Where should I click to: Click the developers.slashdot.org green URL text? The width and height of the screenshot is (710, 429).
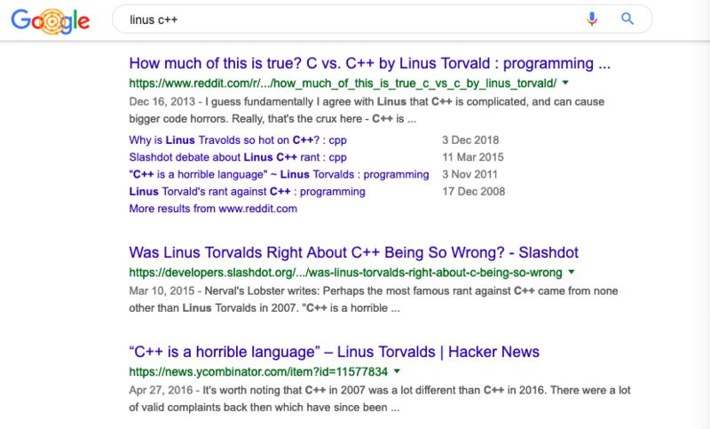point(345,273)
